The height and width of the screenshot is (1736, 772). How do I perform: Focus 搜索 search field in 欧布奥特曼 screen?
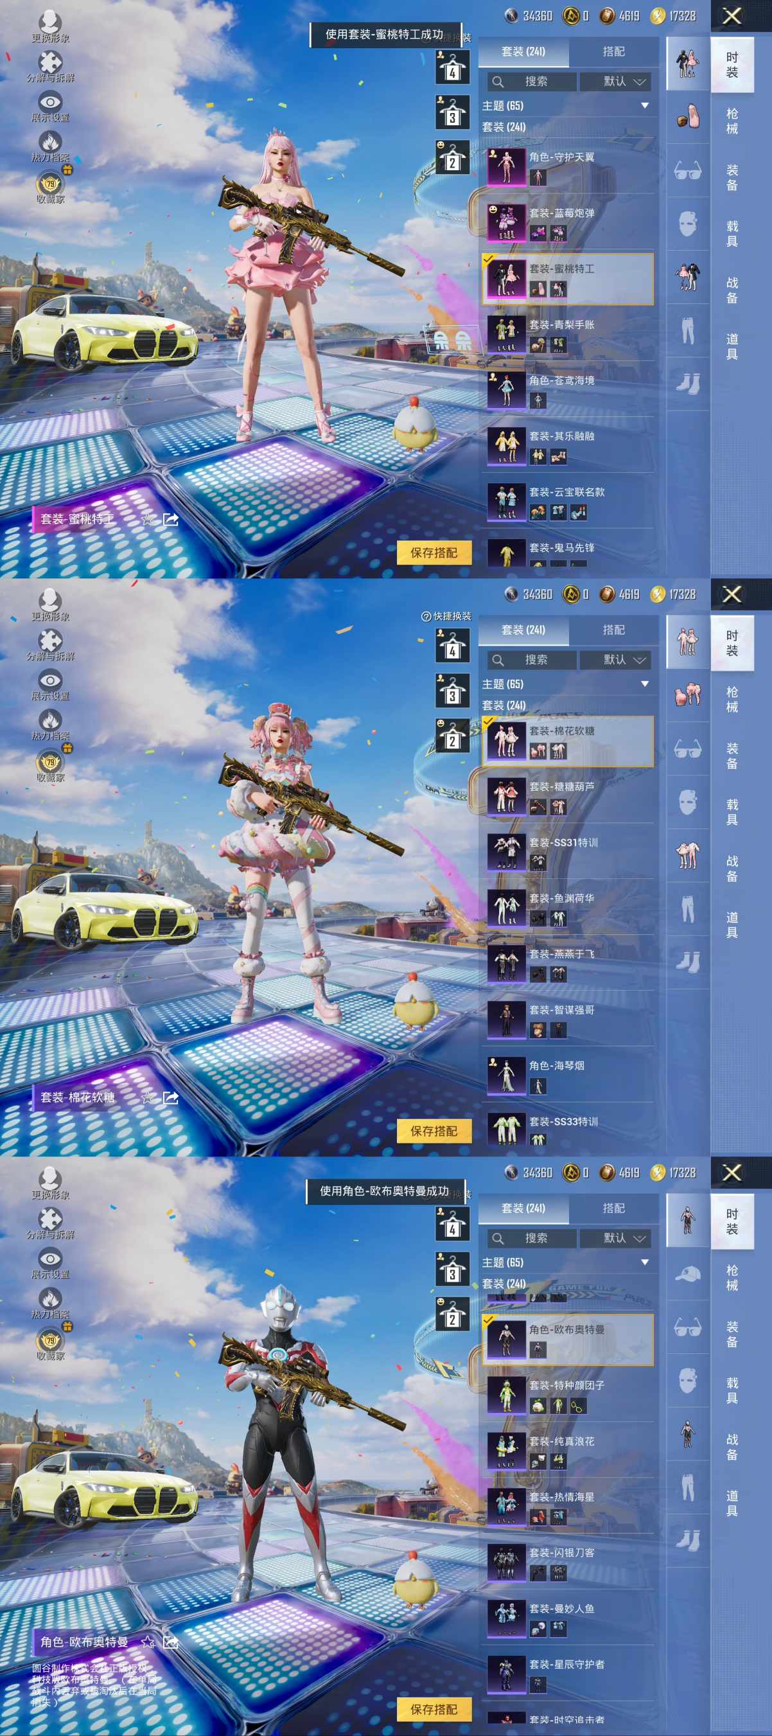pos(532,1238)
